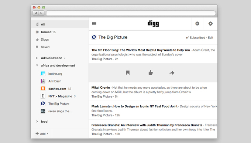Select dashes.com feed in sidebar
This screenshot has height=143, width=251.
(x=57, y=89)
